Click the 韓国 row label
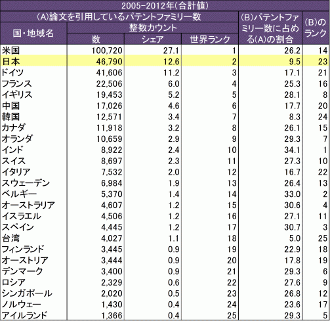 (11, 117)
